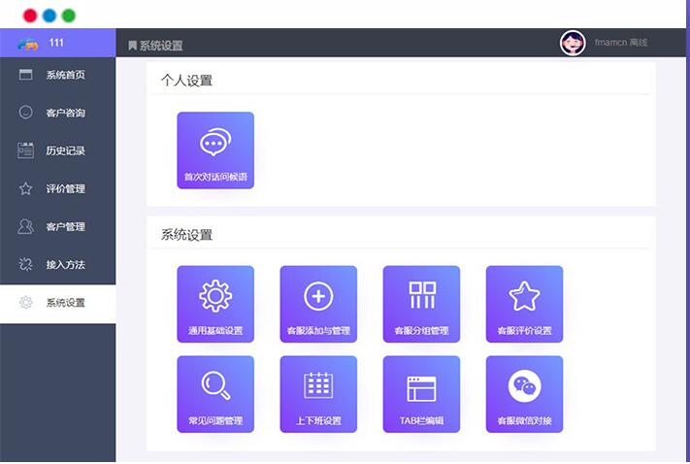Viewport: 690px width, 464px height.
Task: Select 接入方法 sidebar item
Action: pos(58,264)
